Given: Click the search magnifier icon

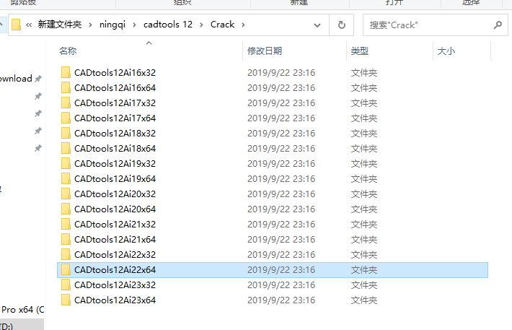Looking at the screenshot, I should [x=498, y=25].
